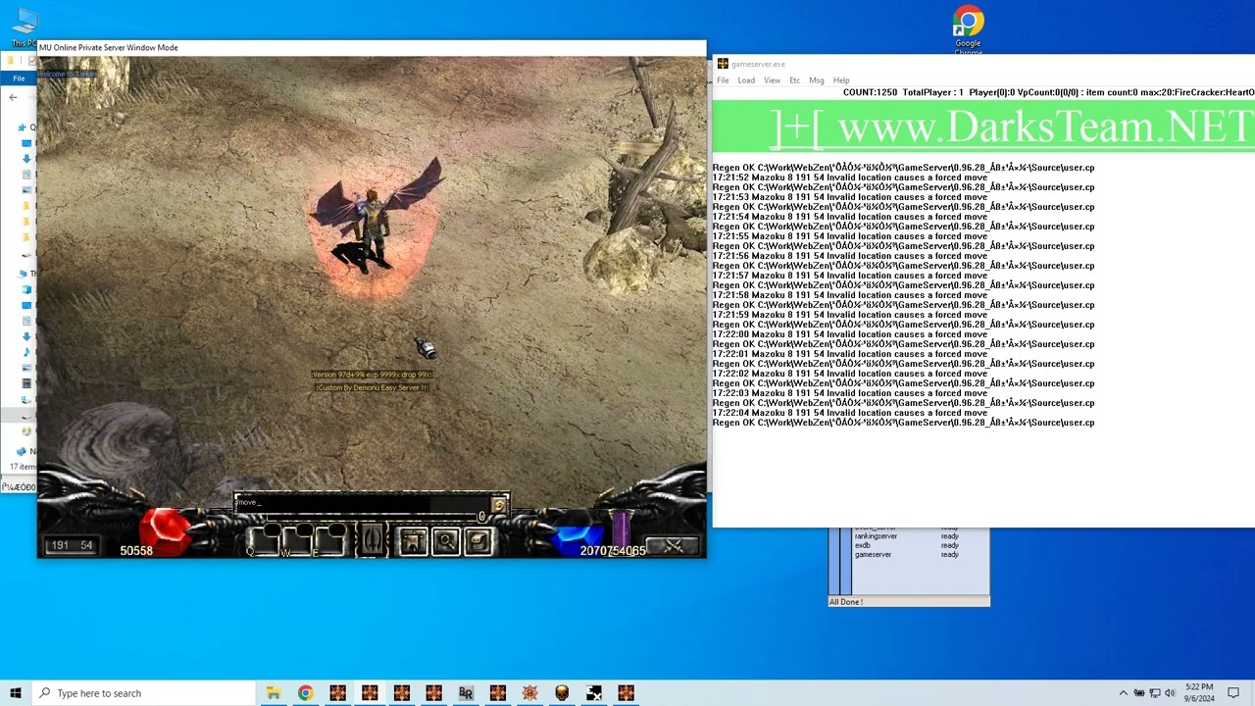Open the orange sun-shaped icon on the taskbar
1255x706 pixels.
[529, 693]
